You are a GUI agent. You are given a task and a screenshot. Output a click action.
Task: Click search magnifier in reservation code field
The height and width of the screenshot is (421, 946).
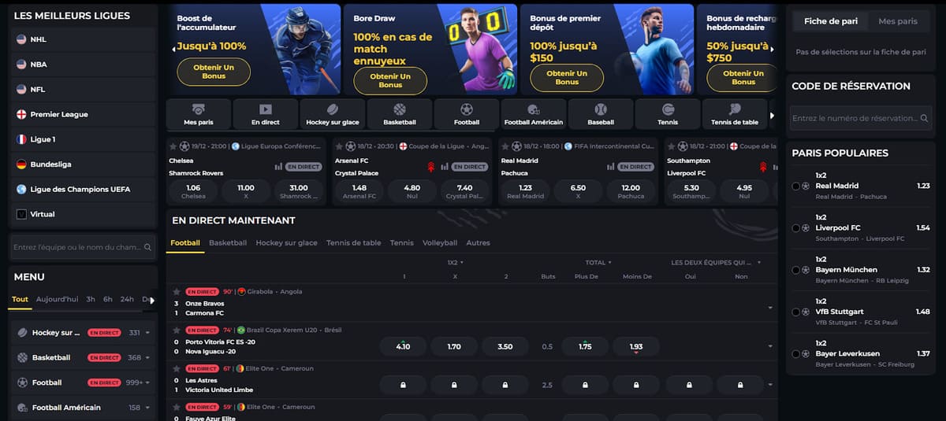tap(924, 118)
